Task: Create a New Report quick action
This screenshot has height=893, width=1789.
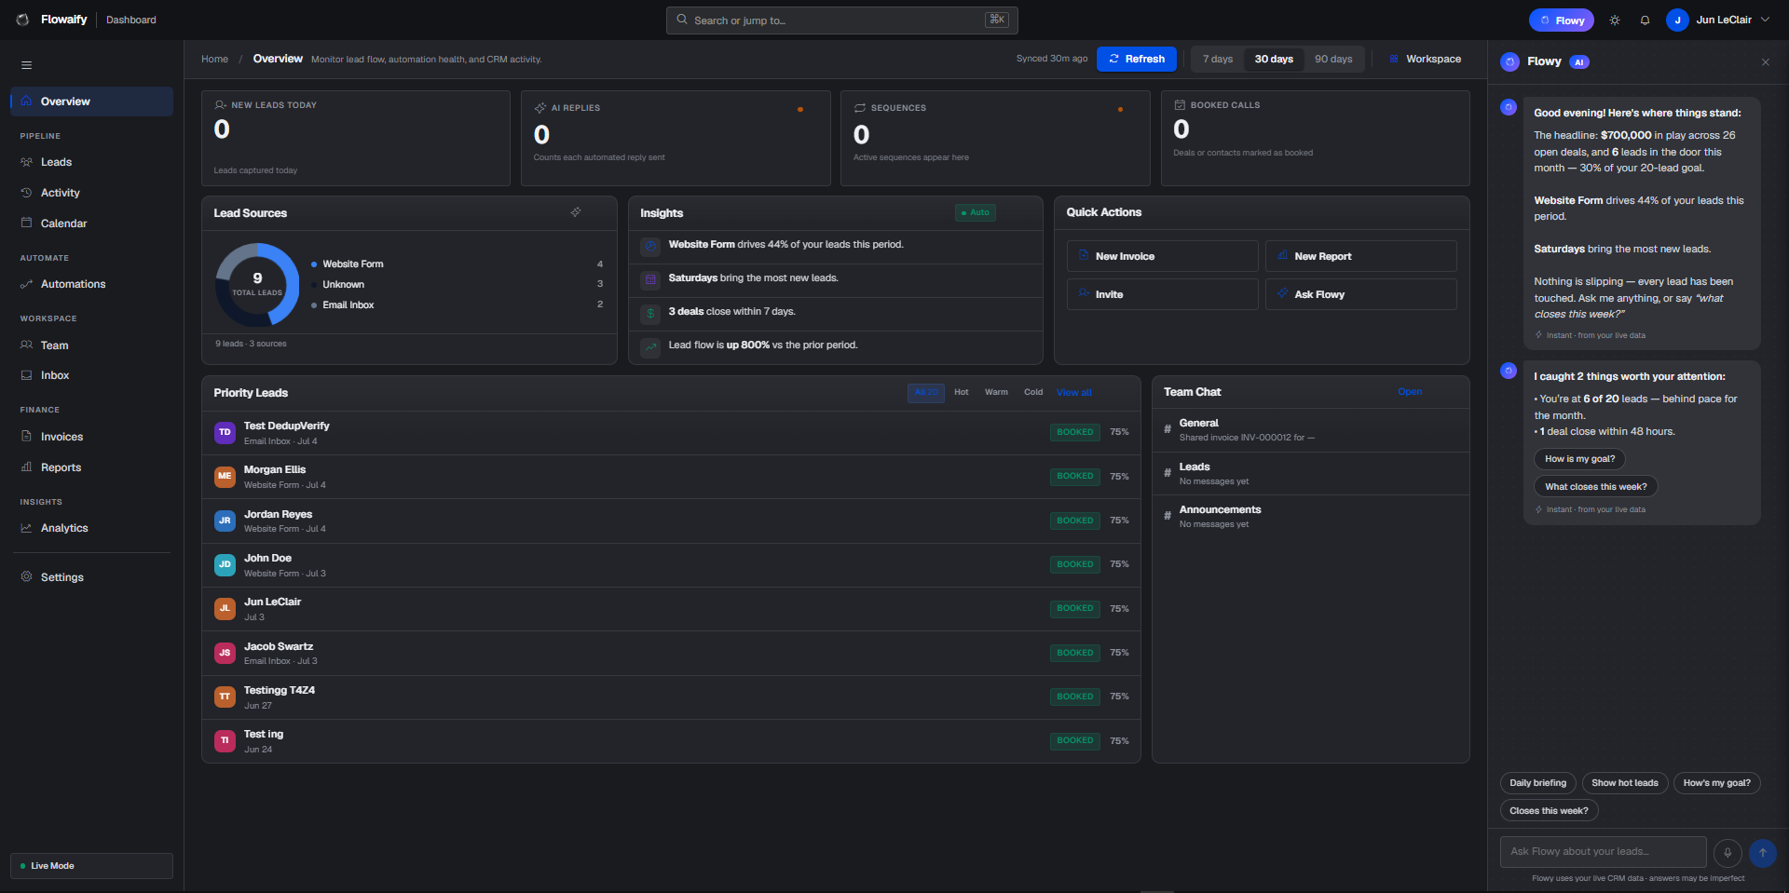Action: (x=1360, y=256)
